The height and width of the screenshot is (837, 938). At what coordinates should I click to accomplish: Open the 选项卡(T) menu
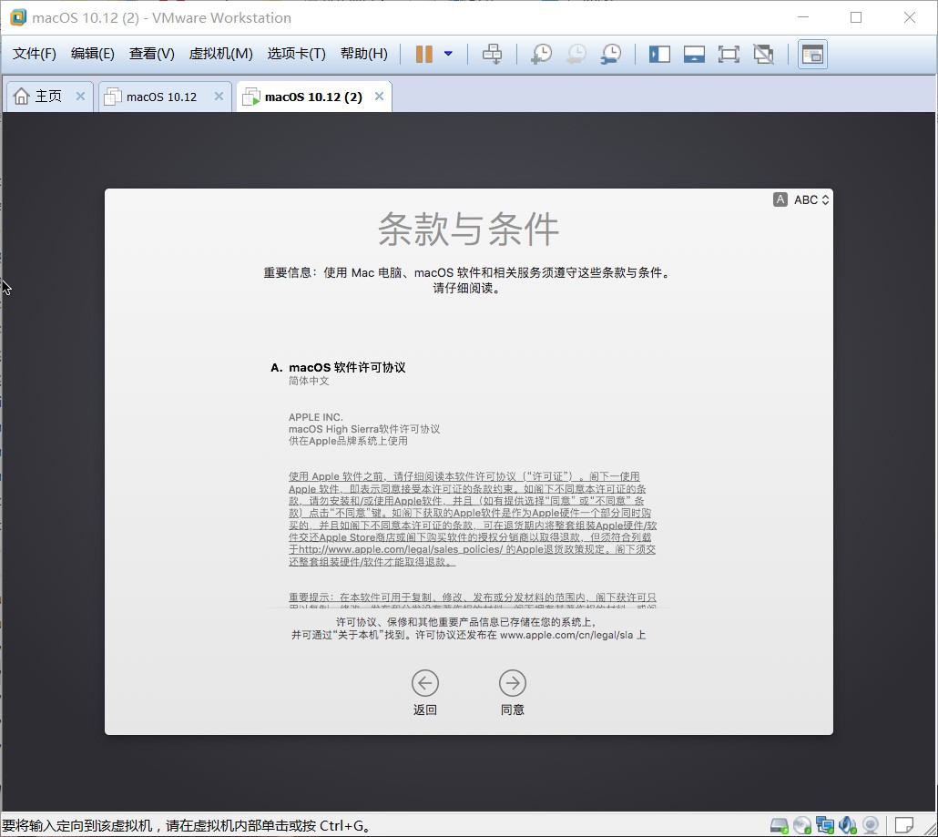tap(296, 54)
